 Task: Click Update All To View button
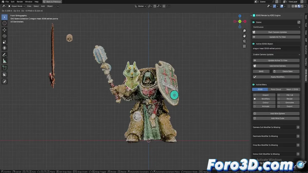[276, 37]
